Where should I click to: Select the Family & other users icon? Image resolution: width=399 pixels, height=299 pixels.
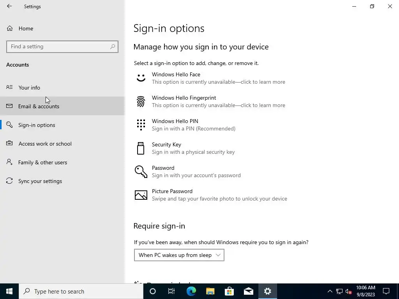pos(9,162)
